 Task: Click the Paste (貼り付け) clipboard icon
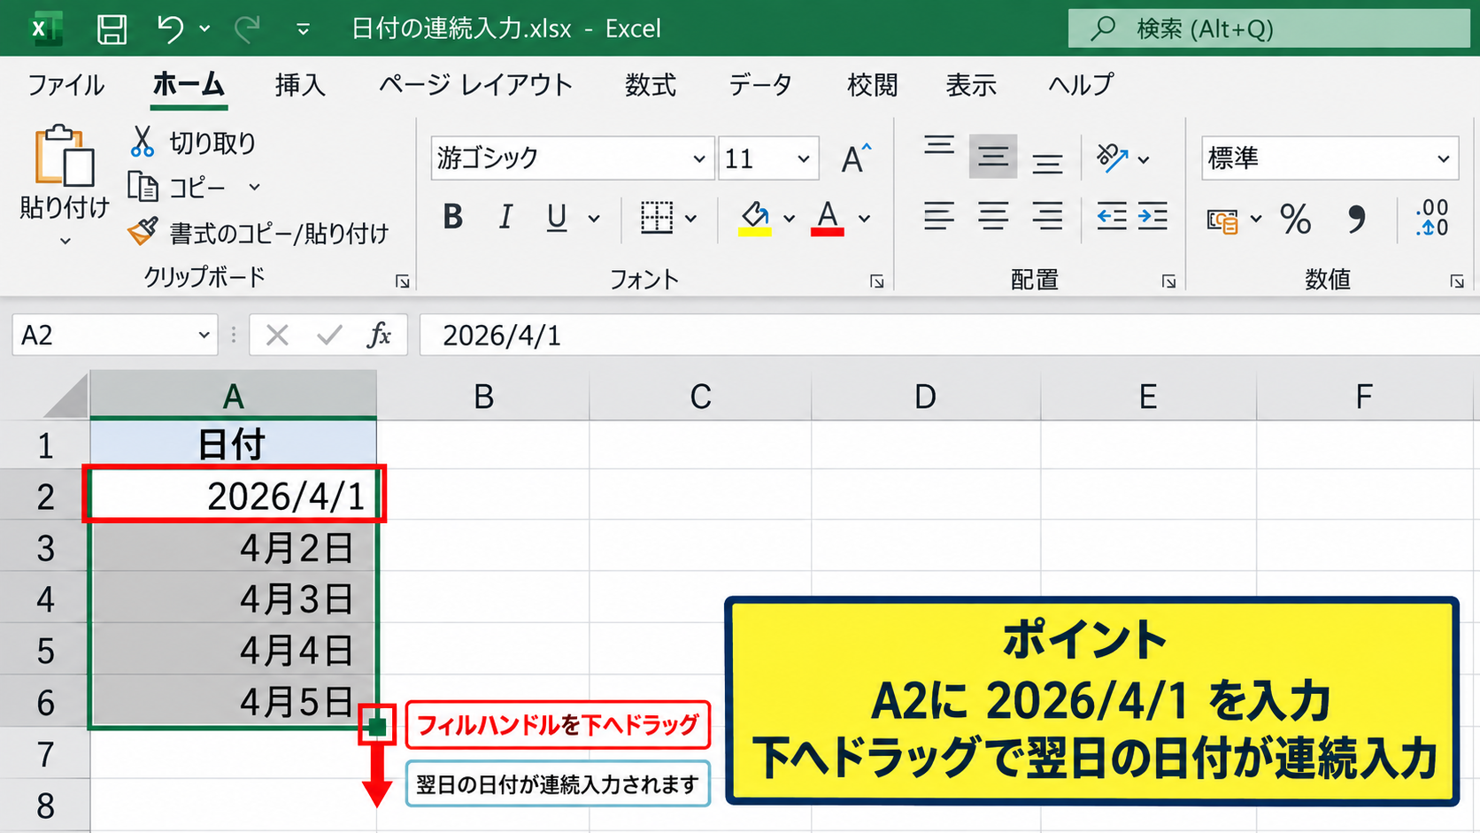click(64, 156)
